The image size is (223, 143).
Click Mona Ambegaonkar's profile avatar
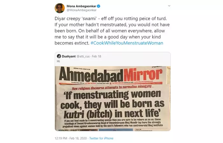(60, 8)
